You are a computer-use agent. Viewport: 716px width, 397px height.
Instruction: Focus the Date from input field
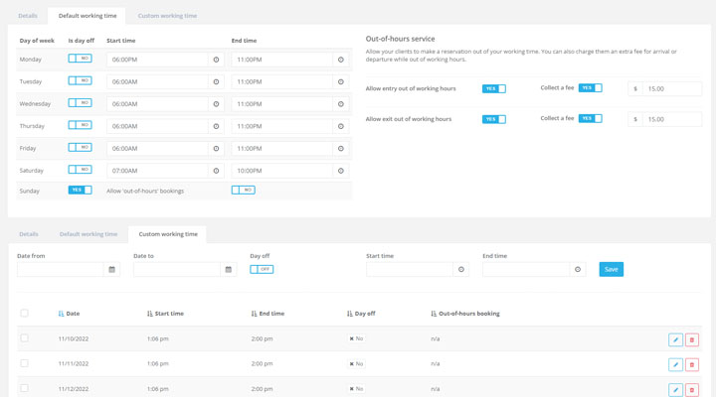(x=61, y=269)
